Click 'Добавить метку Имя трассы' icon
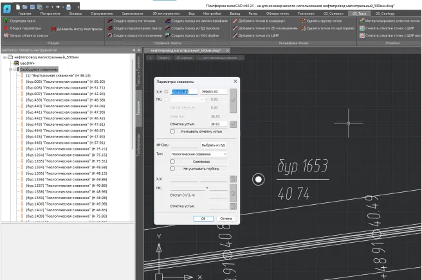The height and width of the screenshot is (280, 422). tap(53, 29)
